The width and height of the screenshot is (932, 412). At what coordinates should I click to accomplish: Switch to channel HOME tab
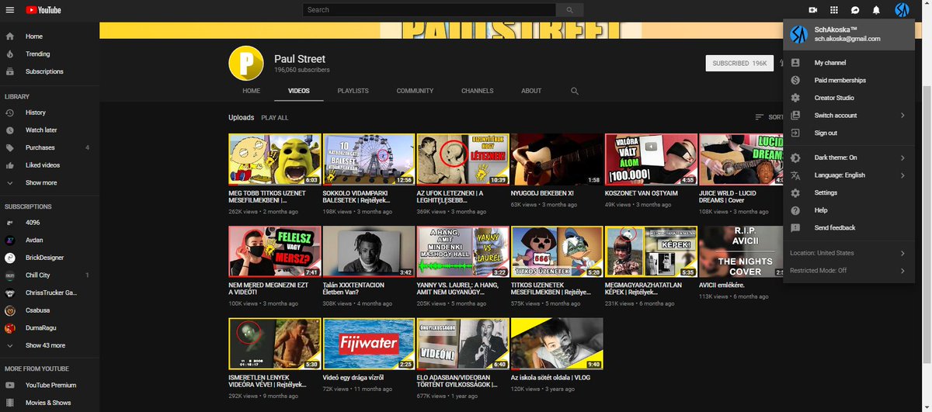point(251,91)
